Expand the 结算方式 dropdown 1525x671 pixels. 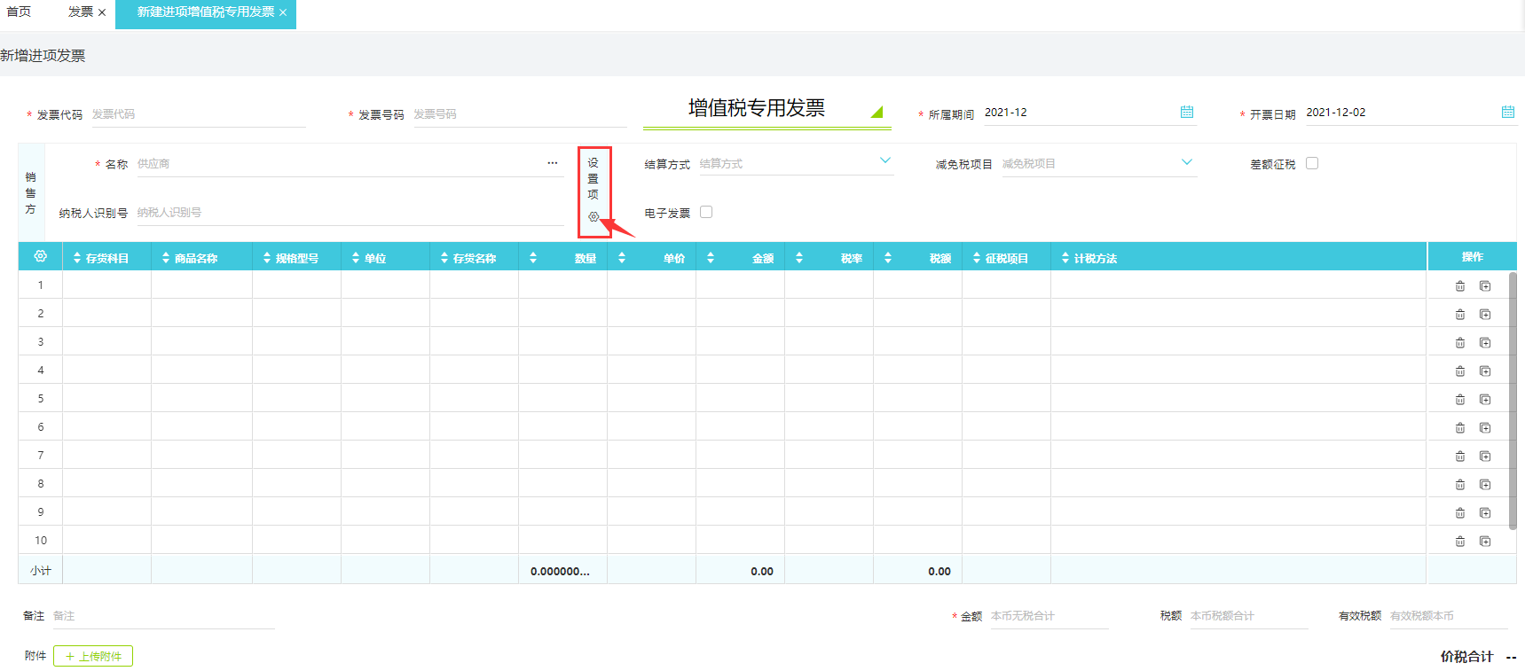[884, 161]
